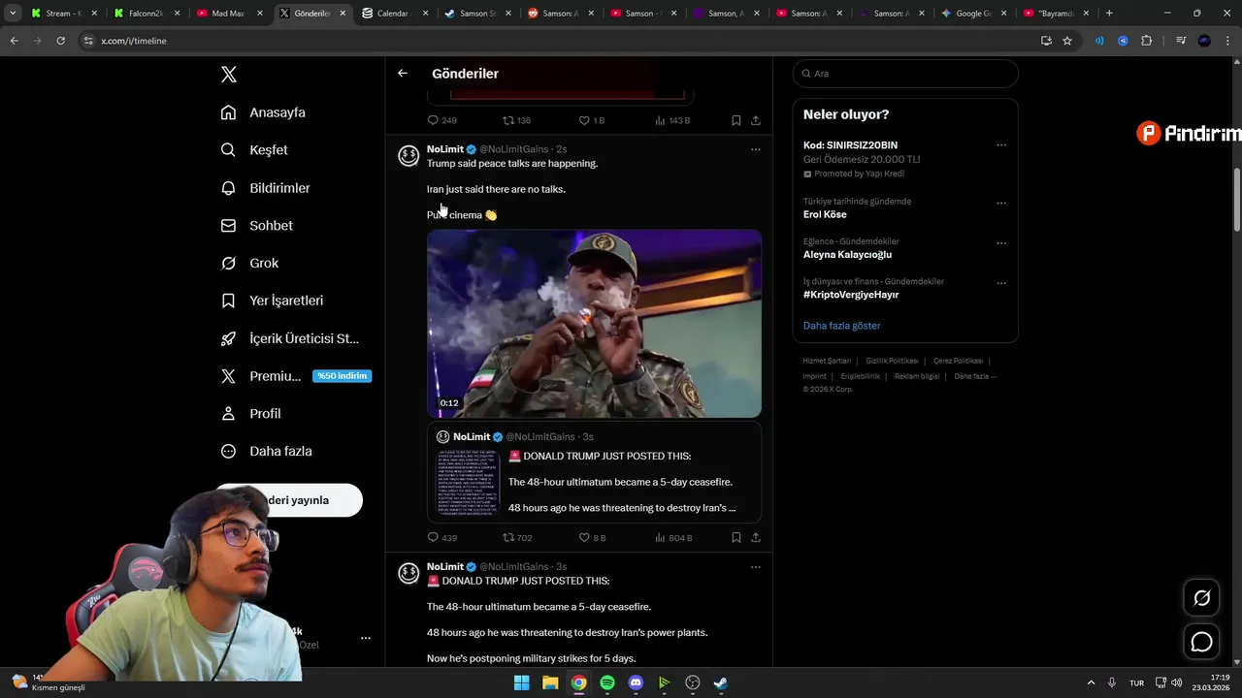Screen dimensions: 1242x698
Task: Like the post with 8 B likes
Action: click(x=584, y=537)
